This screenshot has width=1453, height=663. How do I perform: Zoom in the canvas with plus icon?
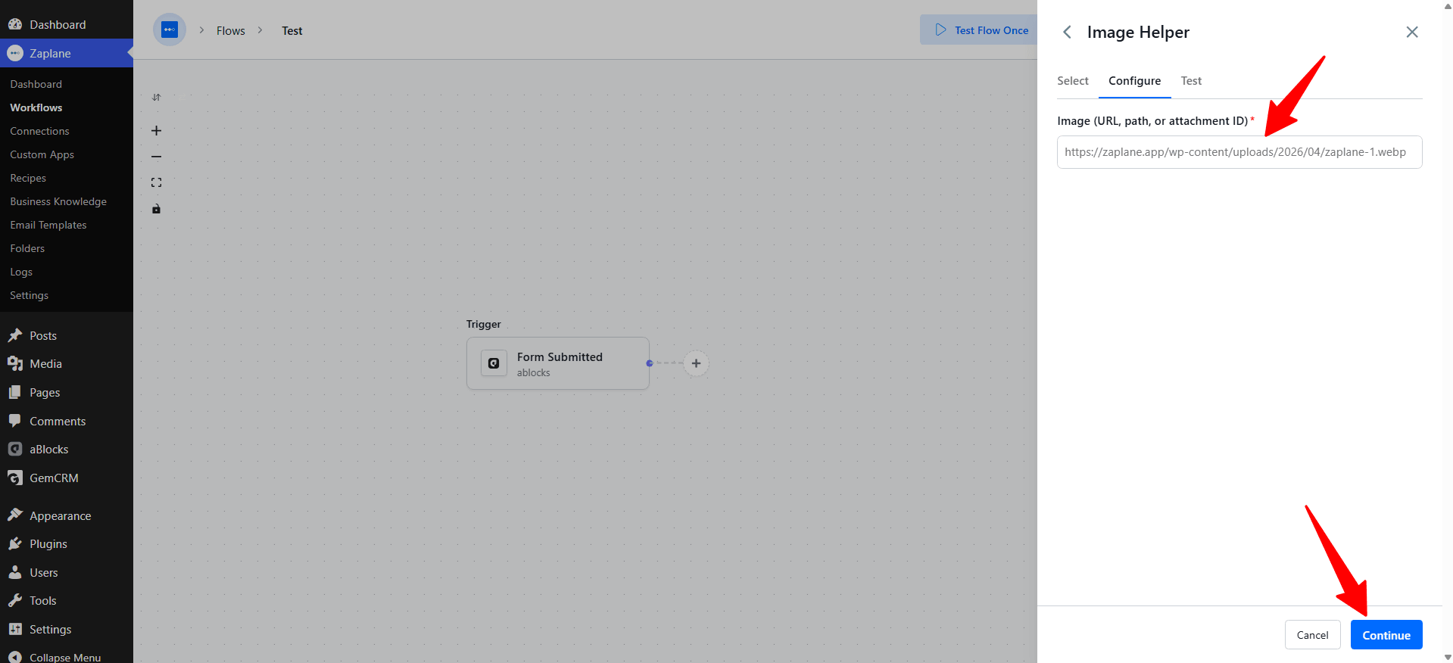click(156, 131)
